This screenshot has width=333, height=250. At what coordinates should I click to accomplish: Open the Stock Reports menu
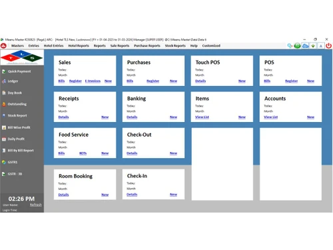175,45
